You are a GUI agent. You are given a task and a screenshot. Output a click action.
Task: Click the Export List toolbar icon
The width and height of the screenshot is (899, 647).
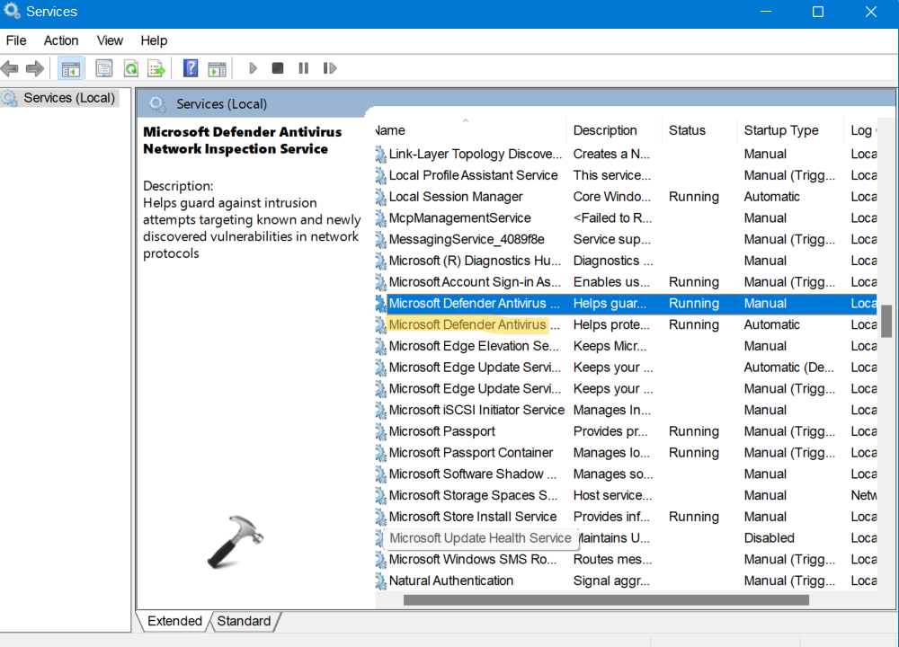(x=156, y=68)
